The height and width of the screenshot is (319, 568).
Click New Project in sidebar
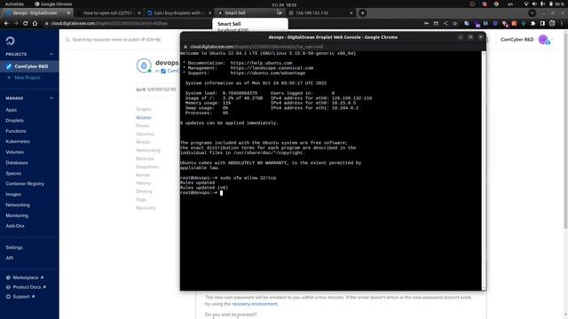click(x=24, y=78)
